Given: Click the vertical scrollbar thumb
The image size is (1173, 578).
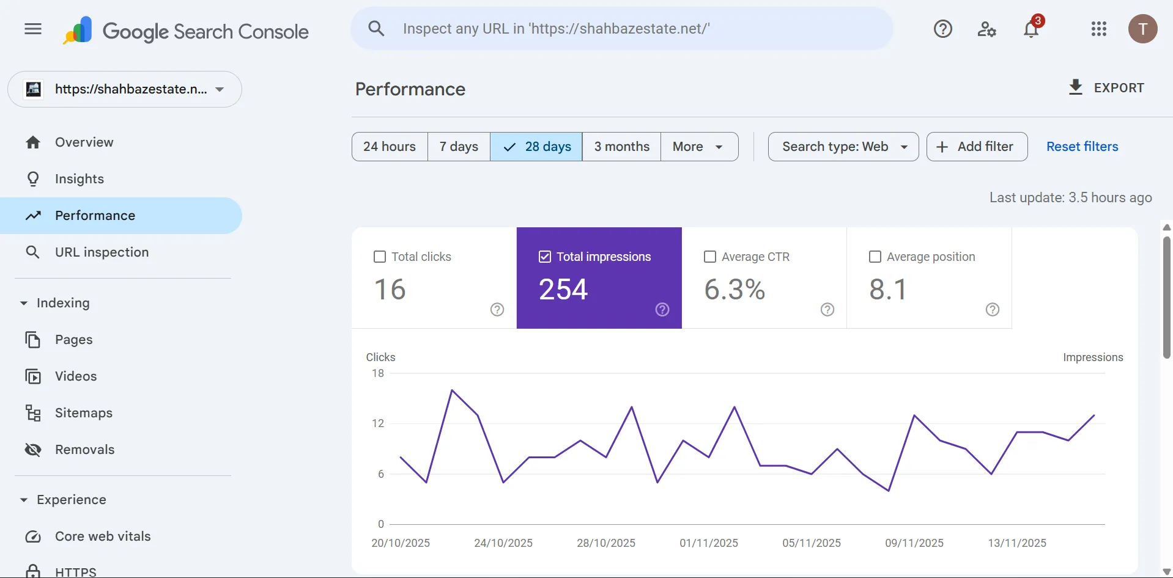Looking at the screenshot, I should coord(1166,296).
